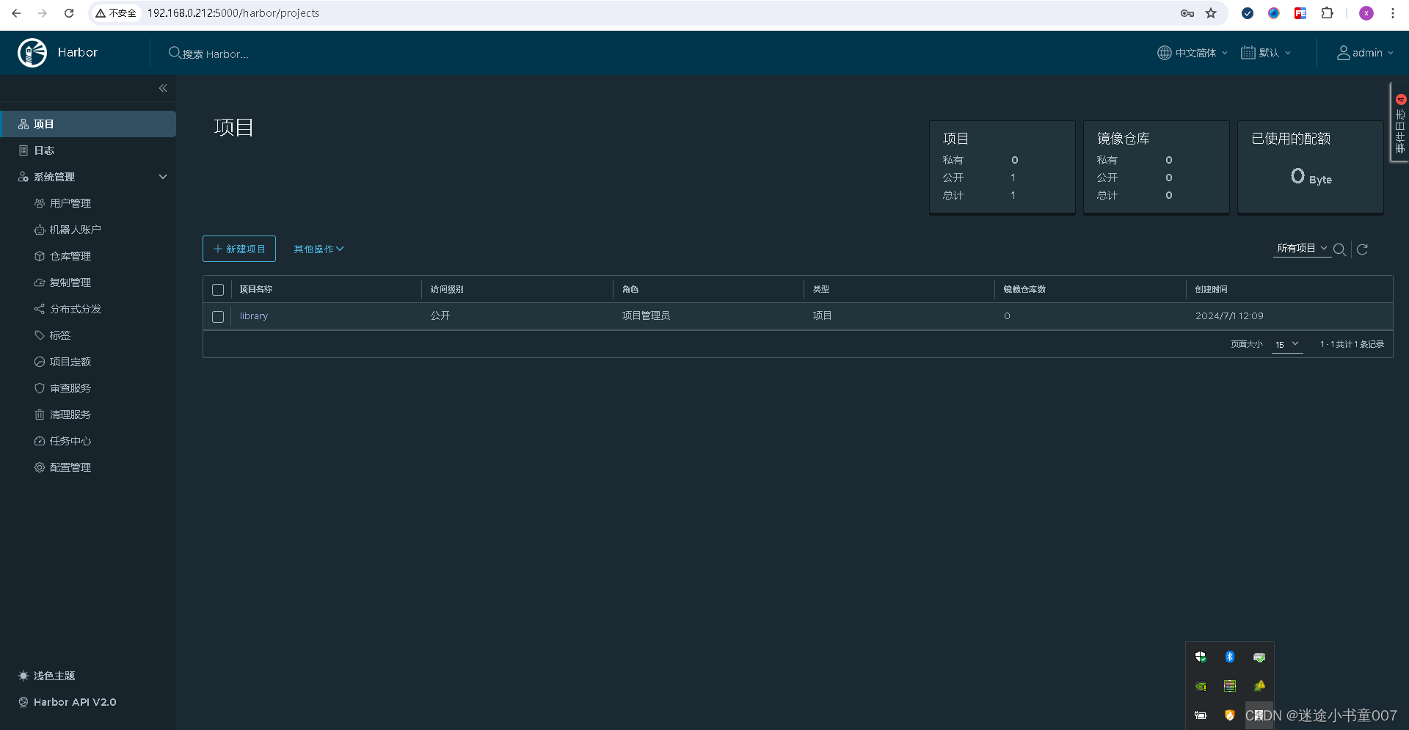Go to 项目定额 page
This screenshot has width=1409, height=730.
point(70,362)
